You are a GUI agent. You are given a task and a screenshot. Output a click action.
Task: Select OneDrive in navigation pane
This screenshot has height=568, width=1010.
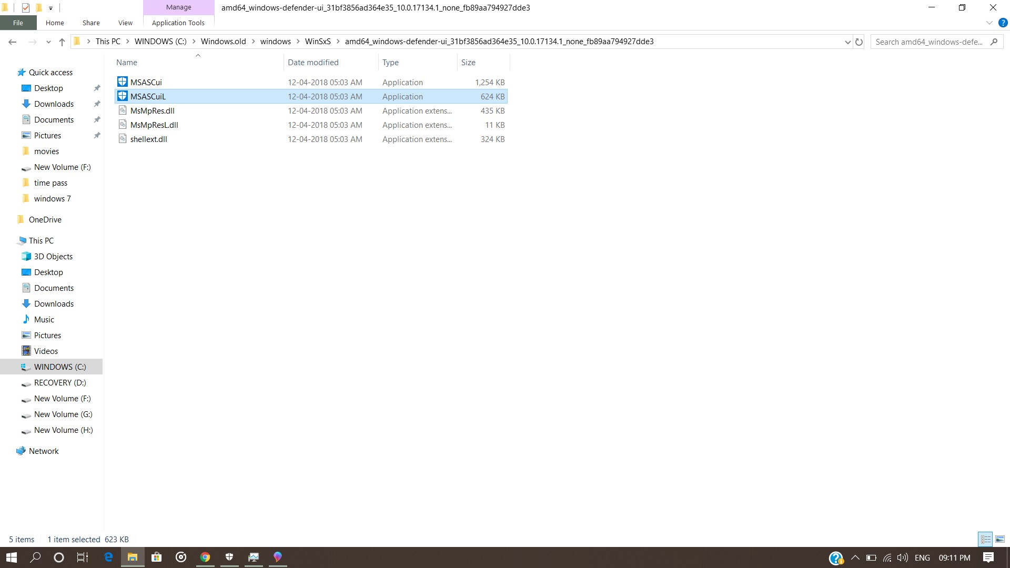point(45,220)
